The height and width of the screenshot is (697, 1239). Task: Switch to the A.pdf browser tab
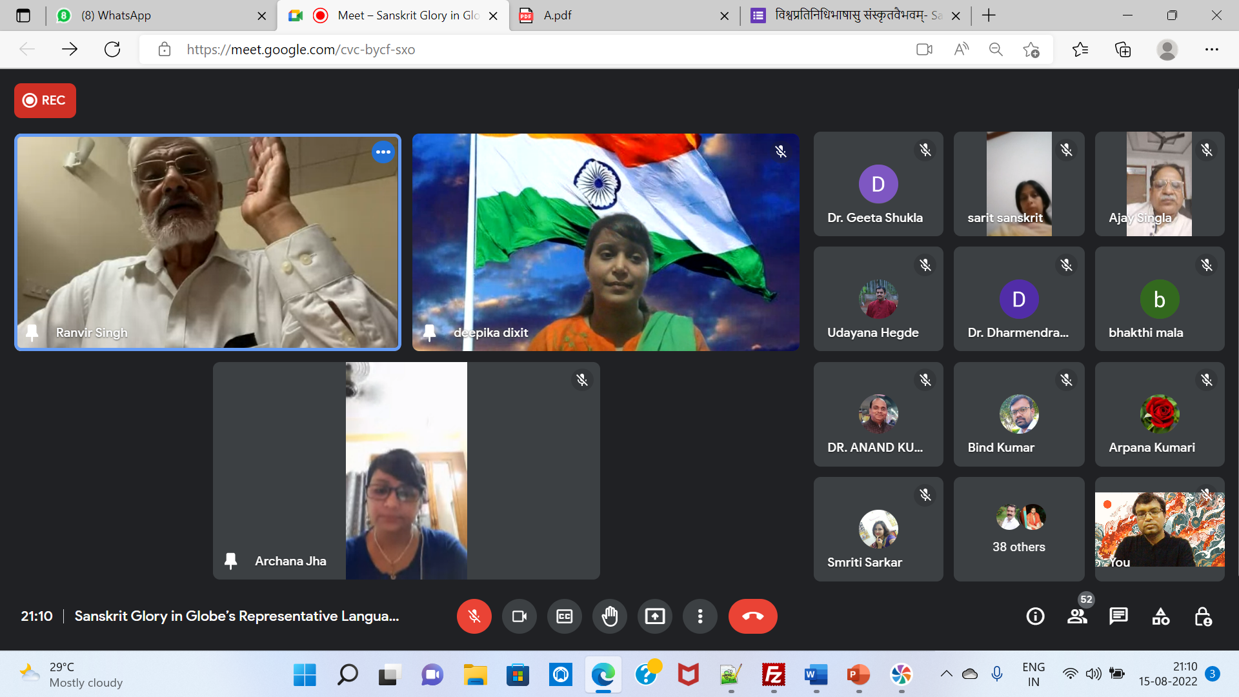pyautogui.click(x=558, y=15)
